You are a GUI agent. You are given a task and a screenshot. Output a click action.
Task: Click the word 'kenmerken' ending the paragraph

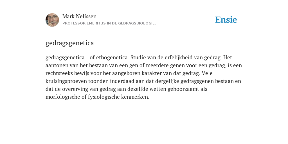(135, 97)
